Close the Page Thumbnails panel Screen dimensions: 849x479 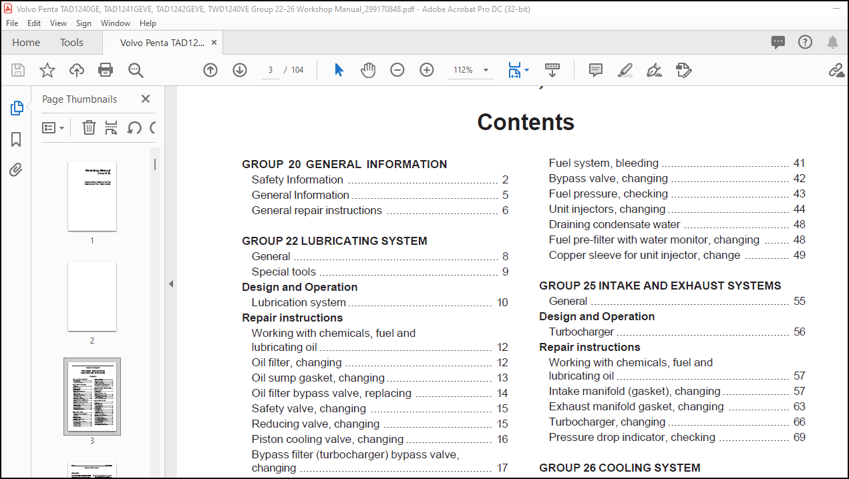coord(146,99)
